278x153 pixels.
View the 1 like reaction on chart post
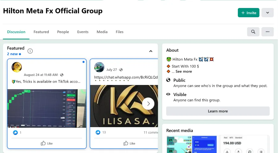(17, 132)
